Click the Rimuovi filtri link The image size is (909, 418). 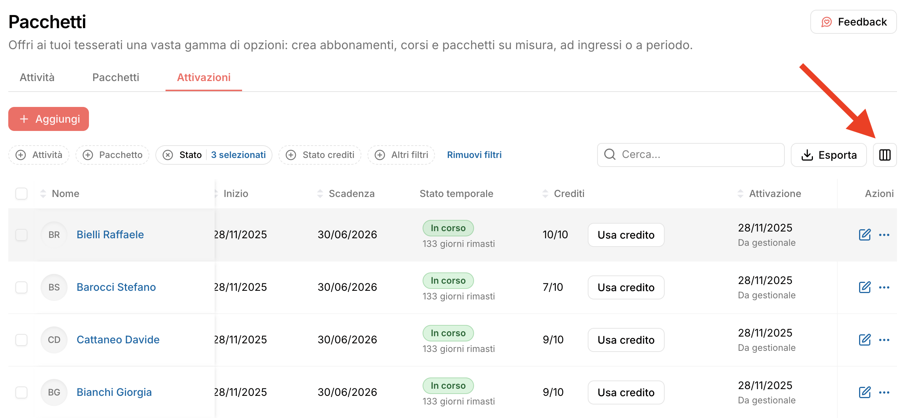pyautogui.click(x=474, y=155)
